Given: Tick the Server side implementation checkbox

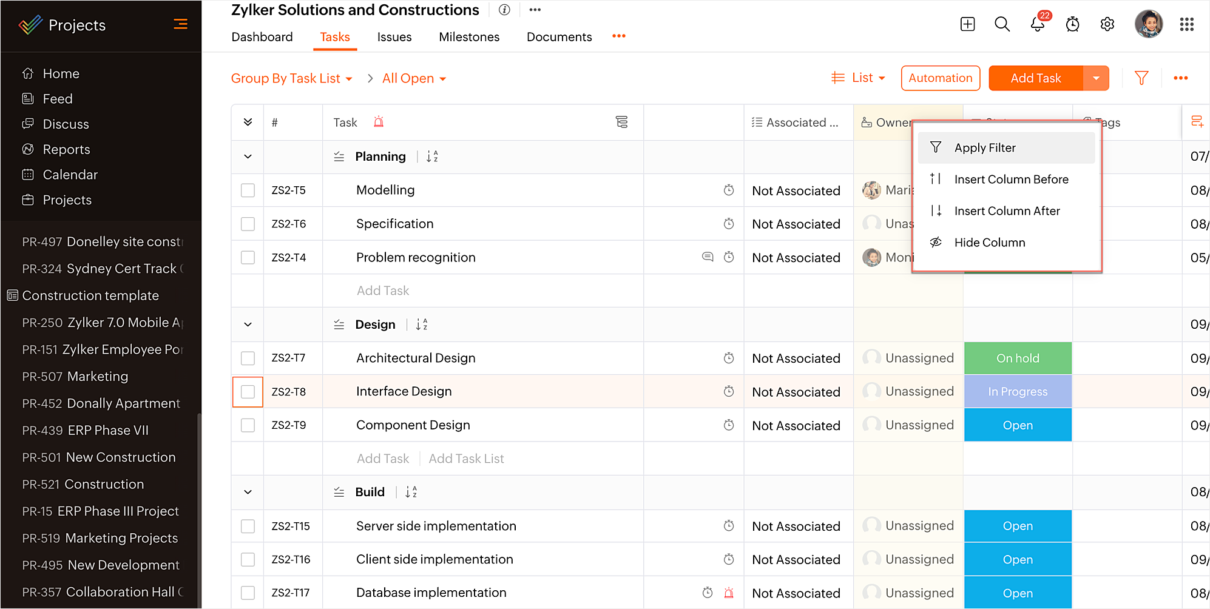Looking at the screenshot, I should (248, 526).
